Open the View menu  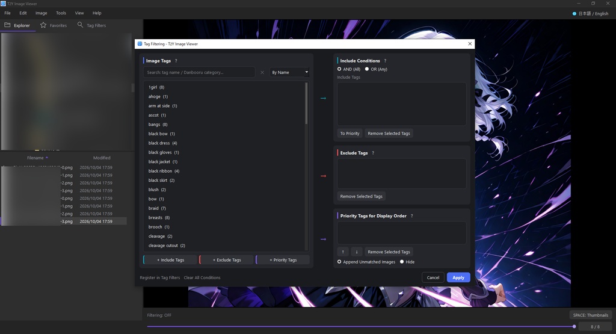tap(79, 13)
